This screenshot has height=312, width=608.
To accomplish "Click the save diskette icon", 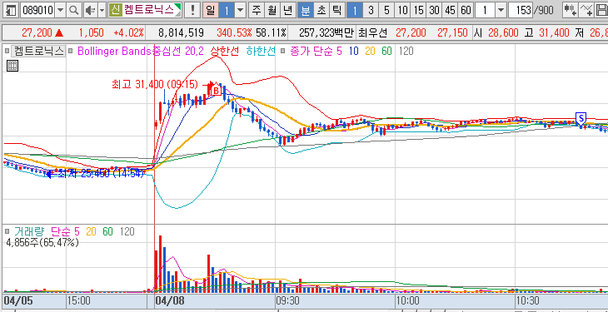I will [x=601, y=11].
